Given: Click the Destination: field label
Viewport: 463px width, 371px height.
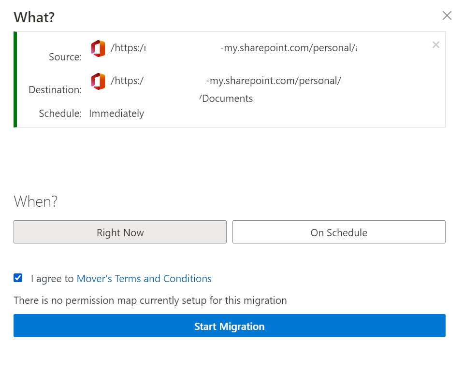Looking at the screenshot, I should pyautogui.click(x=55, y=90).
